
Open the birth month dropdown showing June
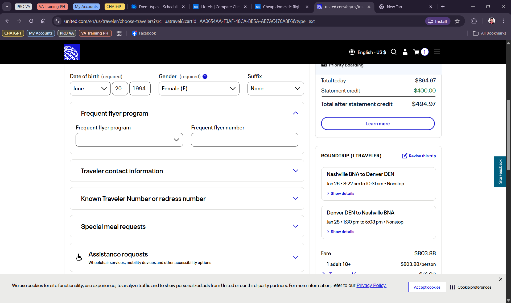(90, 89)
